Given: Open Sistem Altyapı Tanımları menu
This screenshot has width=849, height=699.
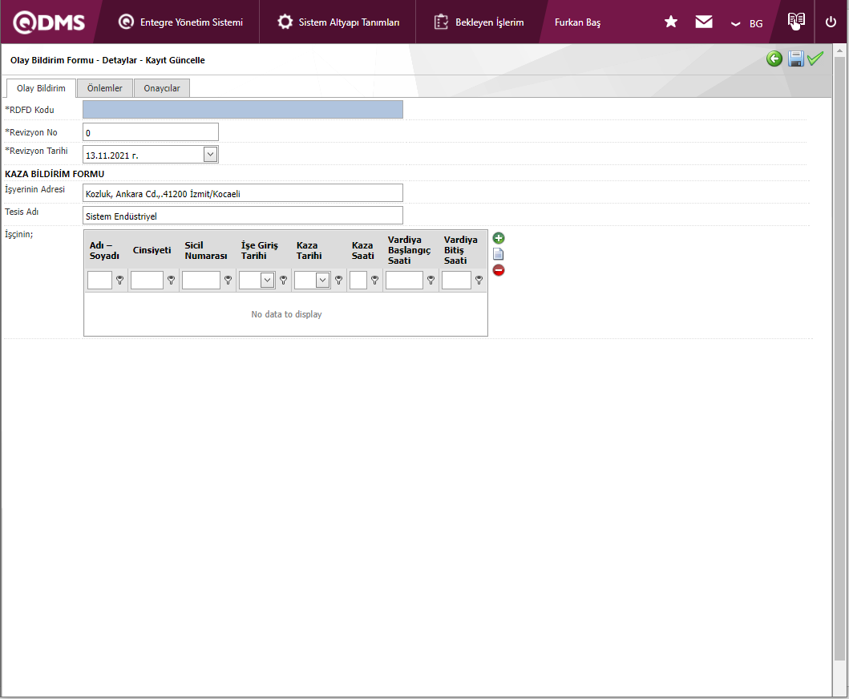Looking at the screenshot, I should pos(338,22).
